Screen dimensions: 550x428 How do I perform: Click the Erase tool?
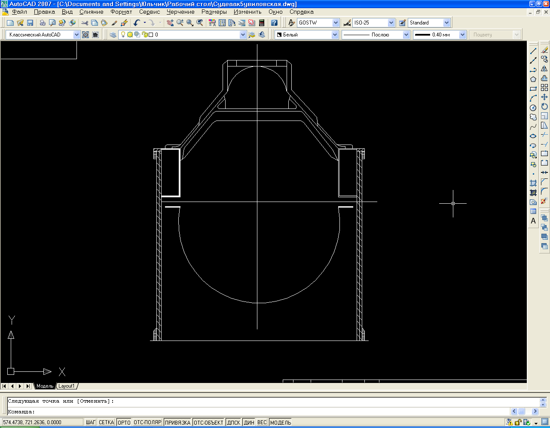pyautogui.click(x=544, y=50)
